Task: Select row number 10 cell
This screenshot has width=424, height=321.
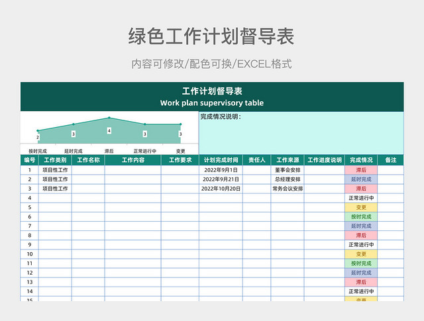Action: (x=29, y=254)
